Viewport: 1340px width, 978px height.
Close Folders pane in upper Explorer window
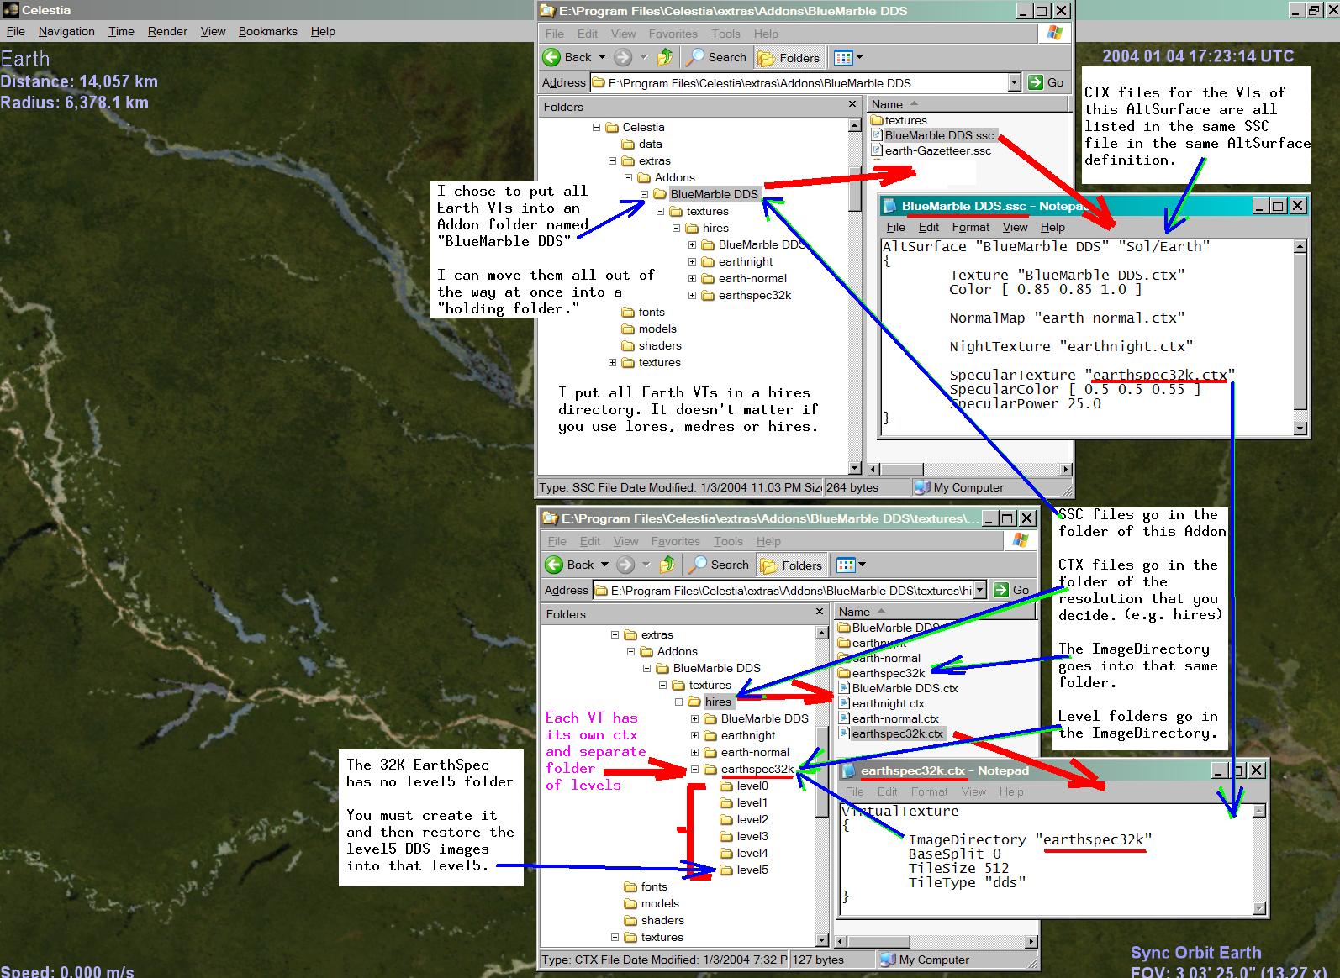coord(852,106)
